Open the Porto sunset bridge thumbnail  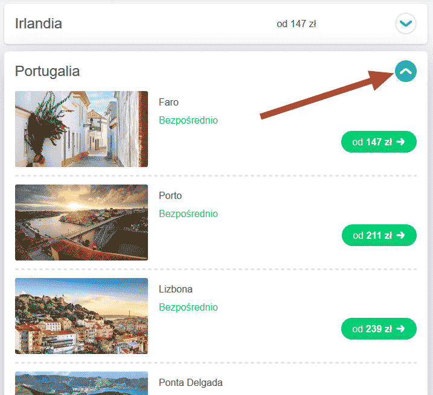[x=82, y=223]
